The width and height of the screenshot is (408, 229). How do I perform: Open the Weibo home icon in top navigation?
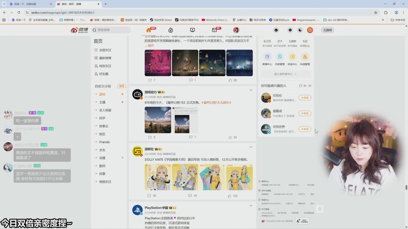tap(149, 30)
